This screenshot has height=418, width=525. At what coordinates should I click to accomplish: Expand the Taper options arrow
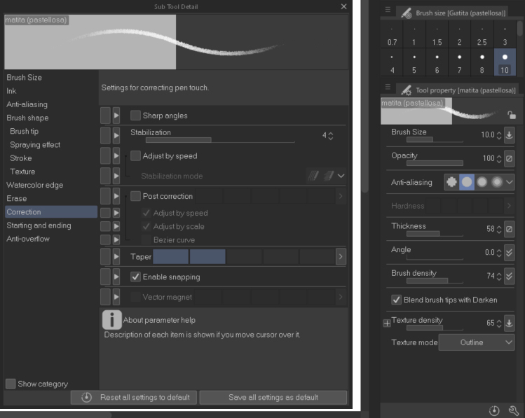click(341, 257)
